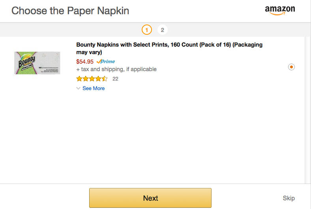Click the Choose the Paper Napkin heading
Image resolution: width=311 pixels, height=209 pixels.
70,11
